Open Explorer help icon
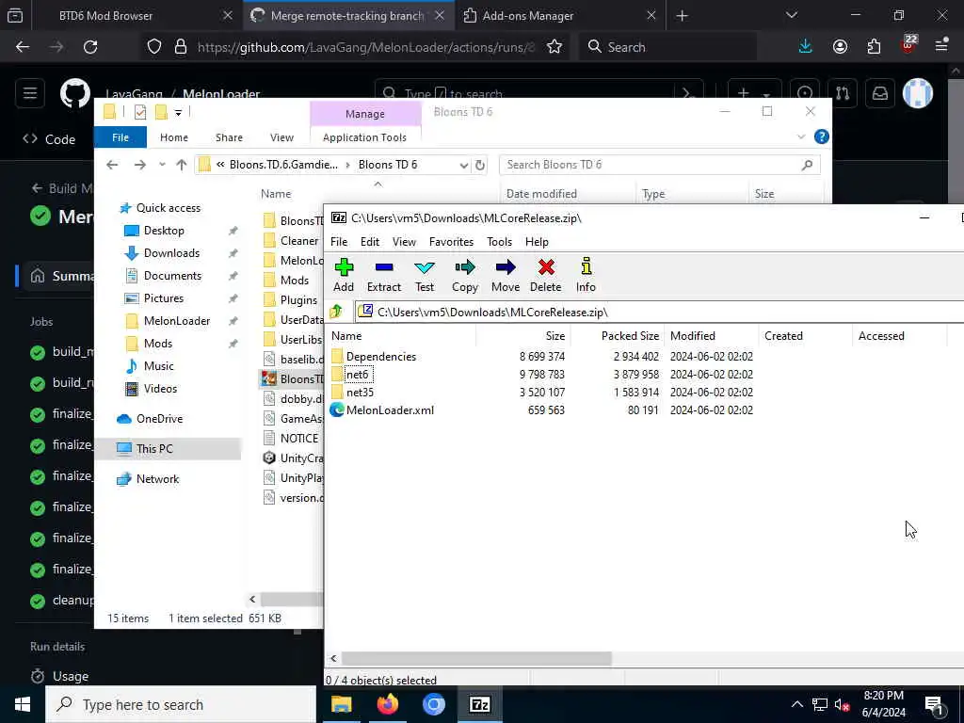 pos(821,137)
